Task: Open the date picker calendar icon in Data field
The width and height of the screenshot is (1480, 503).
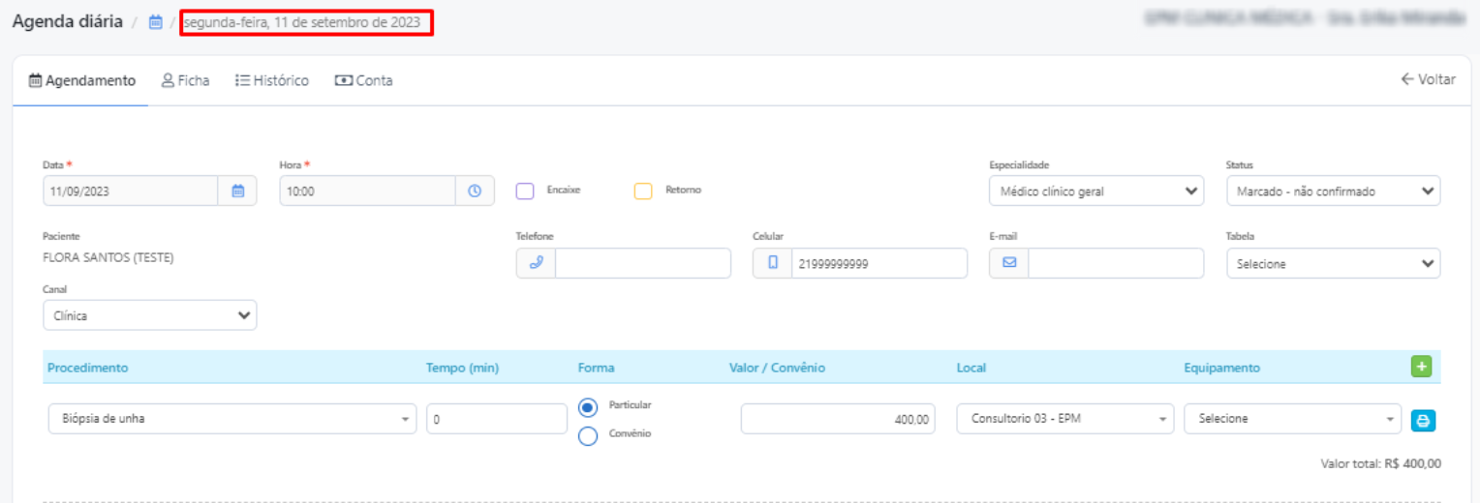Action: point(237,191)
